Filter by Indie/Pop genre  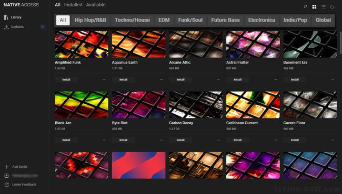(x=295, y=20)
